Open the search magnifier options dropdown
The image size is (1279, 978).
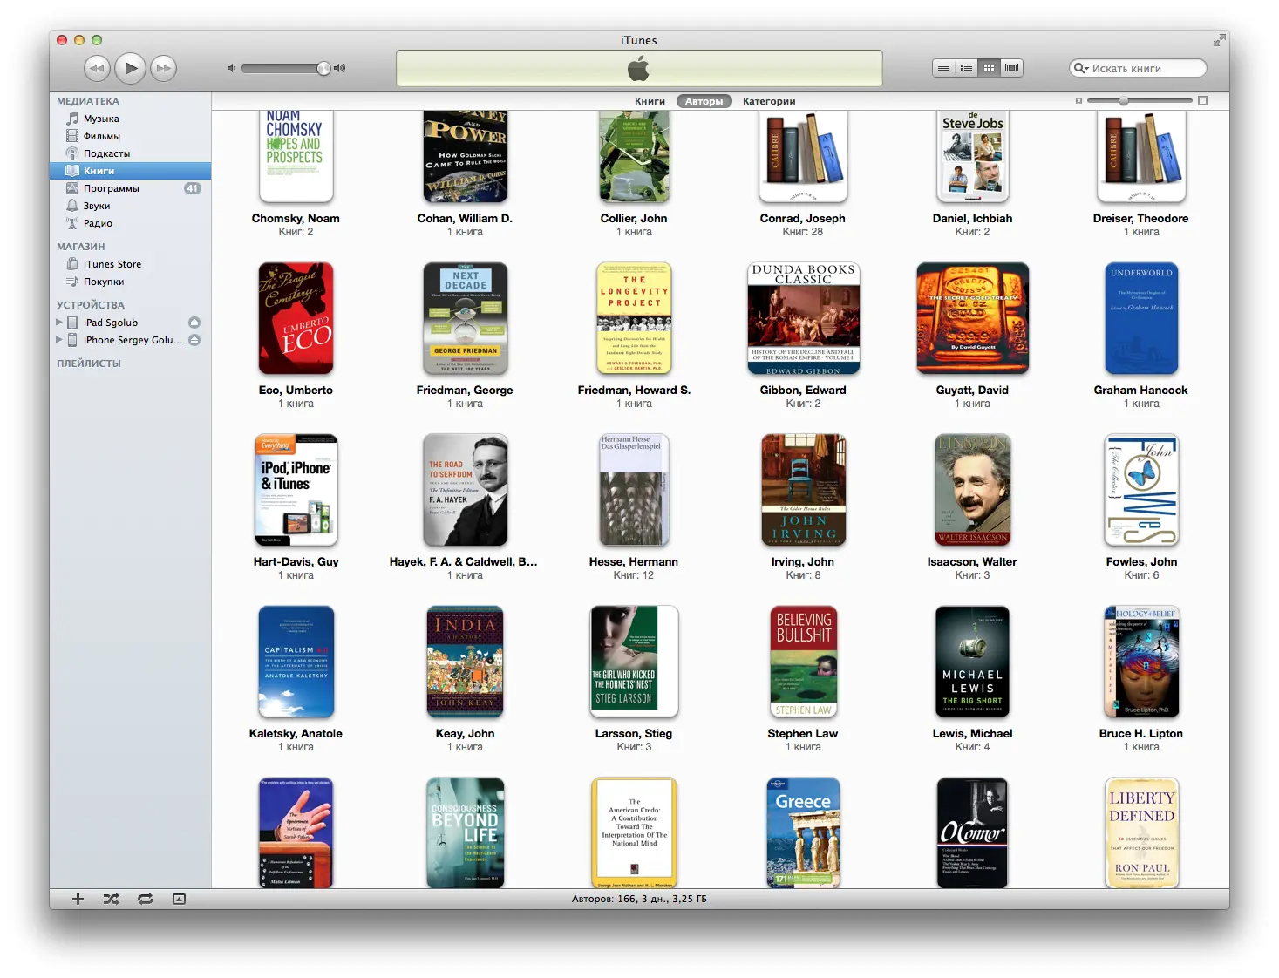(x=1081, y=68)
